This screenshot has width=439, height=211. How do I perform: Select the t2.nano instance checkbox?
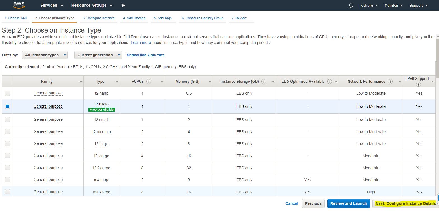click(x=8, y=93)
